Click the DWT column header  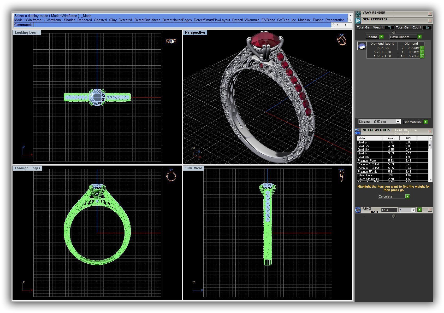(x=408, y=138)
